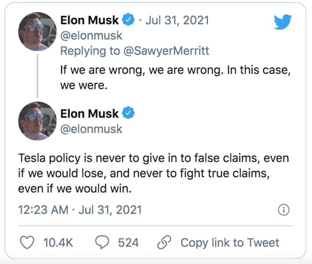Screen dimensions: 312x264
Task: Open the main tweet's profile avatar
Action: pos(37,121)
